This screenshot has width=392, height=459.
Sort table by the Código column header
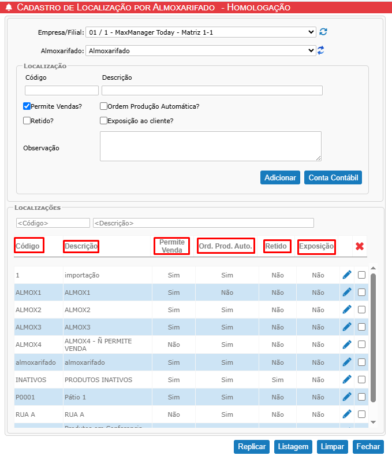click(28, 246)
